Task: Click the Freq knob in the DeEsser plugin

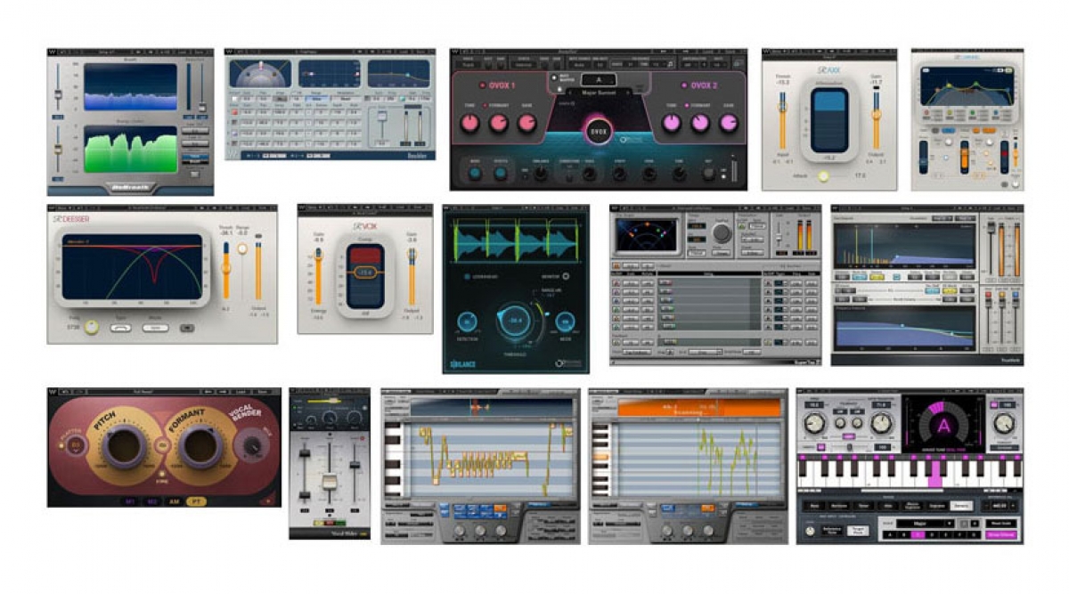Action: (x=92, y=327)
